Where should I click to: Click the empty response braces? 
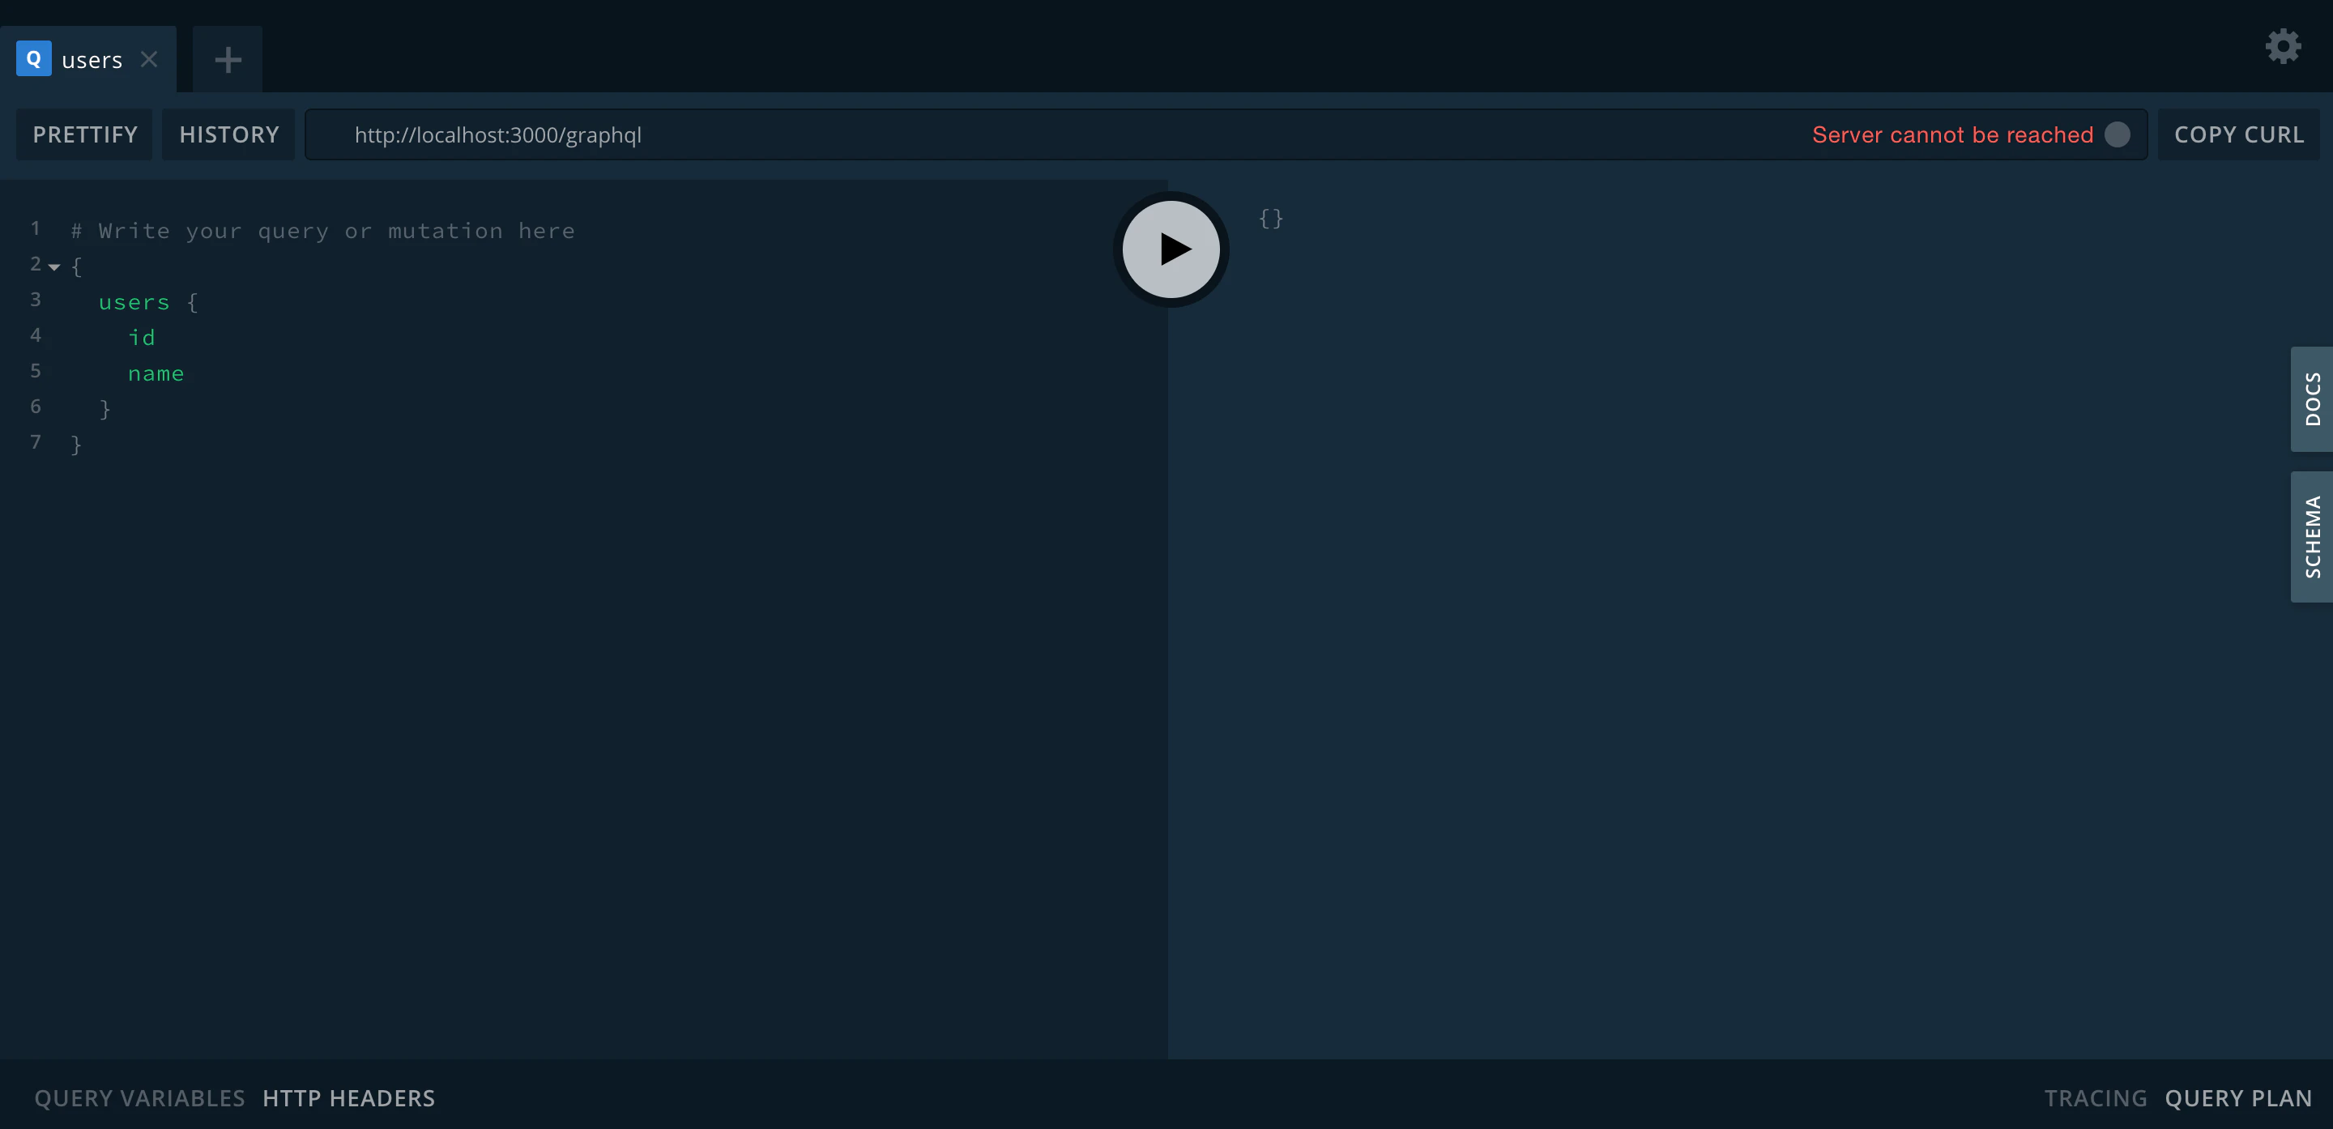(x=1271, y=218)
